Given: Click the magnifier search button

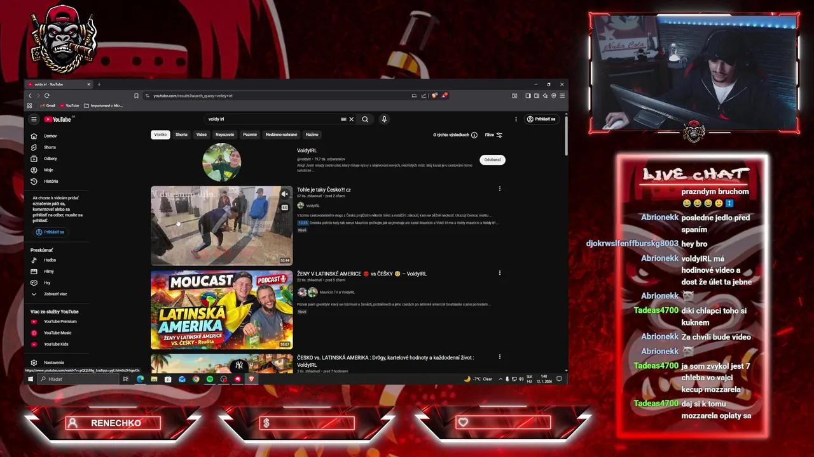Looking at the screenshot, I should [x=365, y=119].
